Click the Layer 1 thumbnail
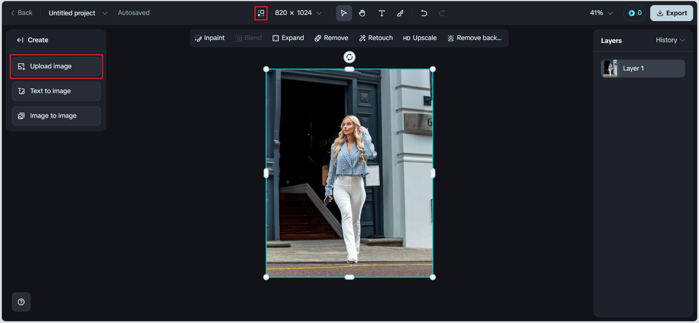The height and width of the screenshot is (323, 699). [x=609, y=68]
